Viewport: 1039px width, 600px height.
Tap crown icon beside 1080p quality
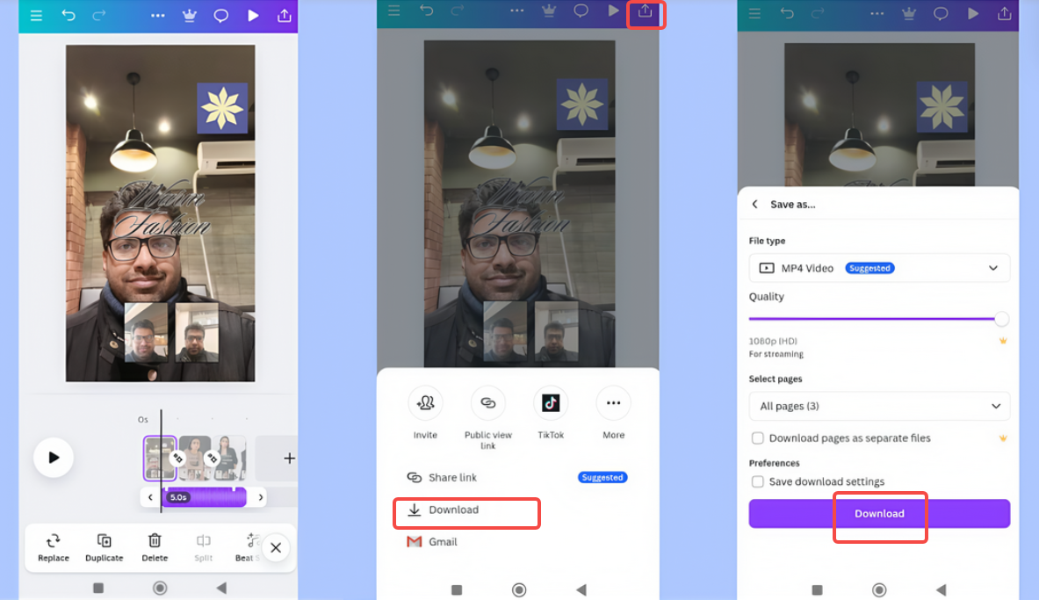[1003, 341]
